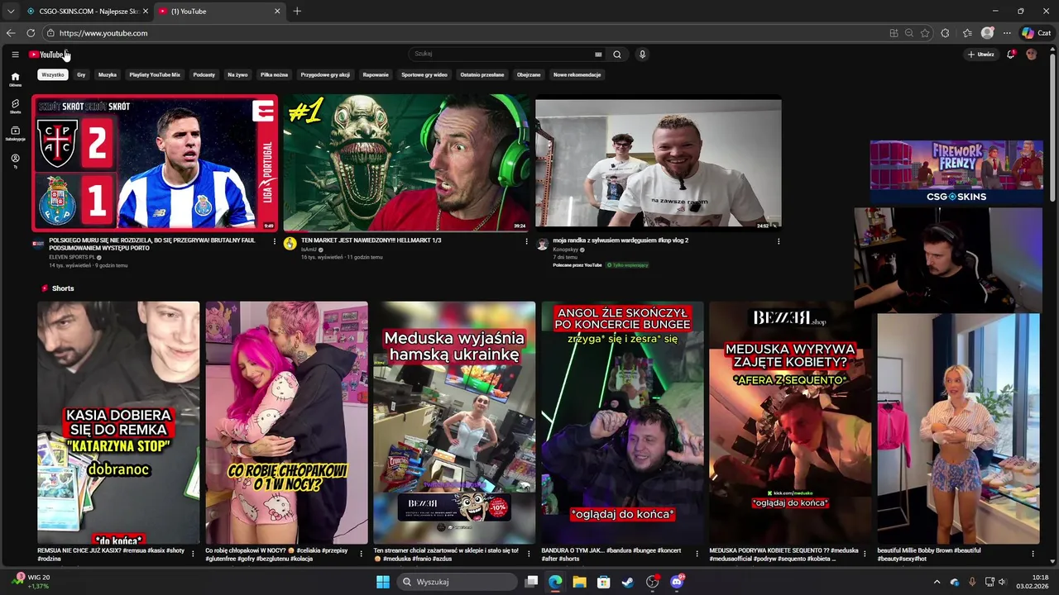Open options for HELLMARKT video
This screenshot has height=595, width=1059.
(x=526, y=241)
